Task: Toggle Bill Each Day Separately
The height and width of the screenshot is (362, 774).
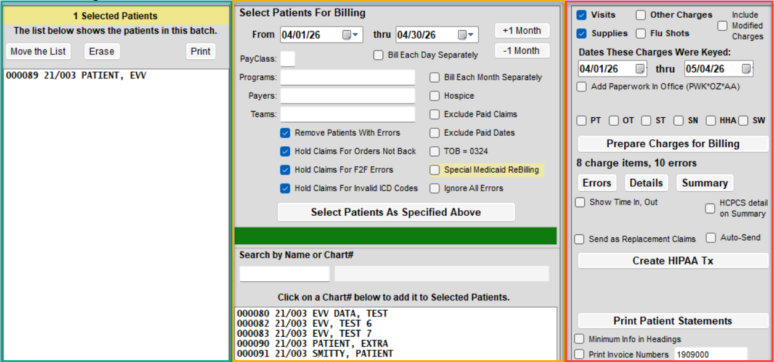Action: [378, 55]
